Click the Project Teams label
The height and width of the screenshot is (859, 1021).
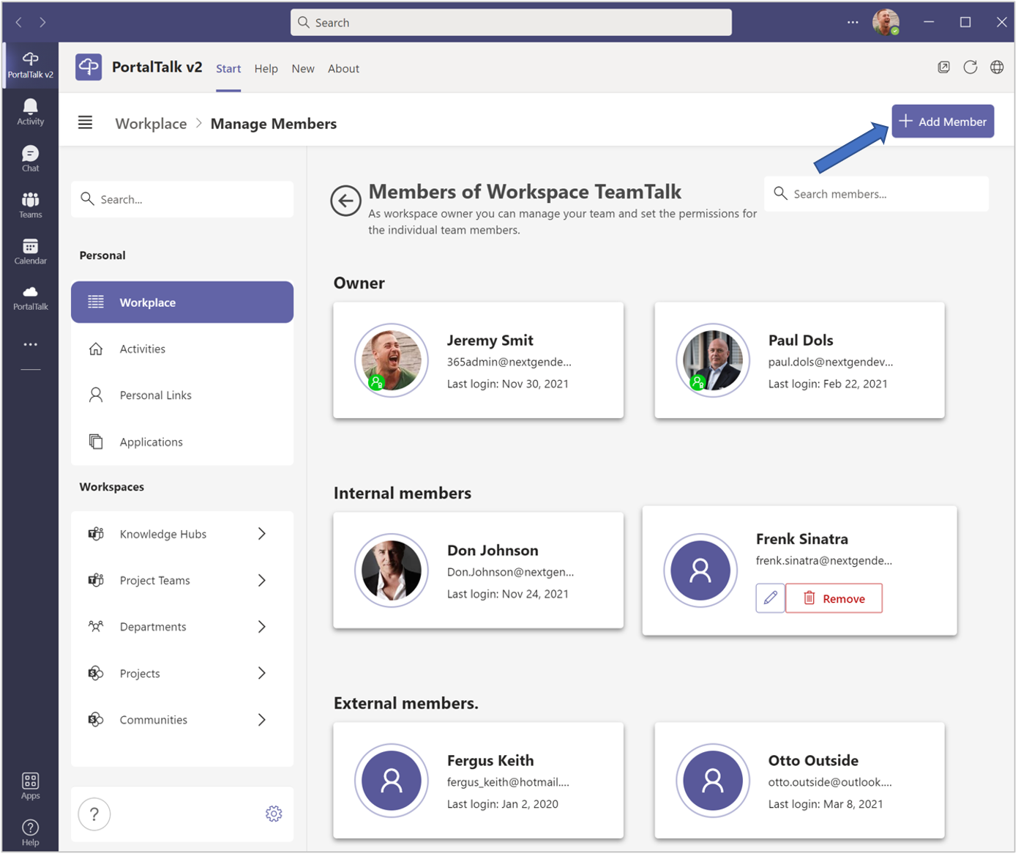point(155,581)
